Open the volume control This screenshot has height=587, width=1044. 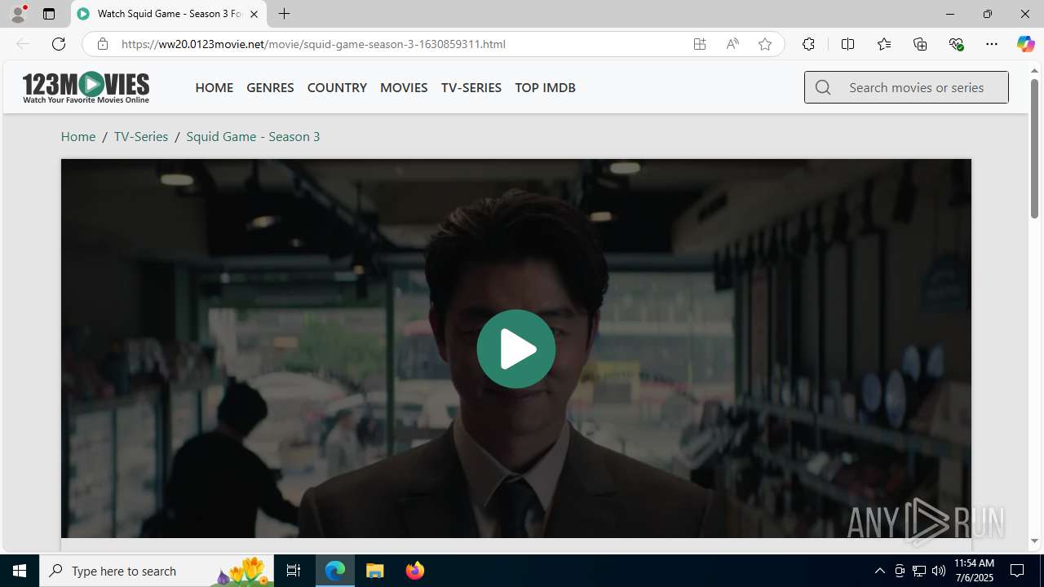pos(938,571)
